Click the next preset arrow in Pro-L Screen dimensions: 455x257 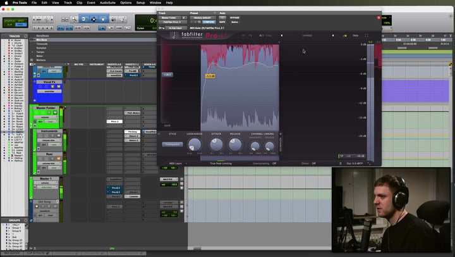[334, 35]
